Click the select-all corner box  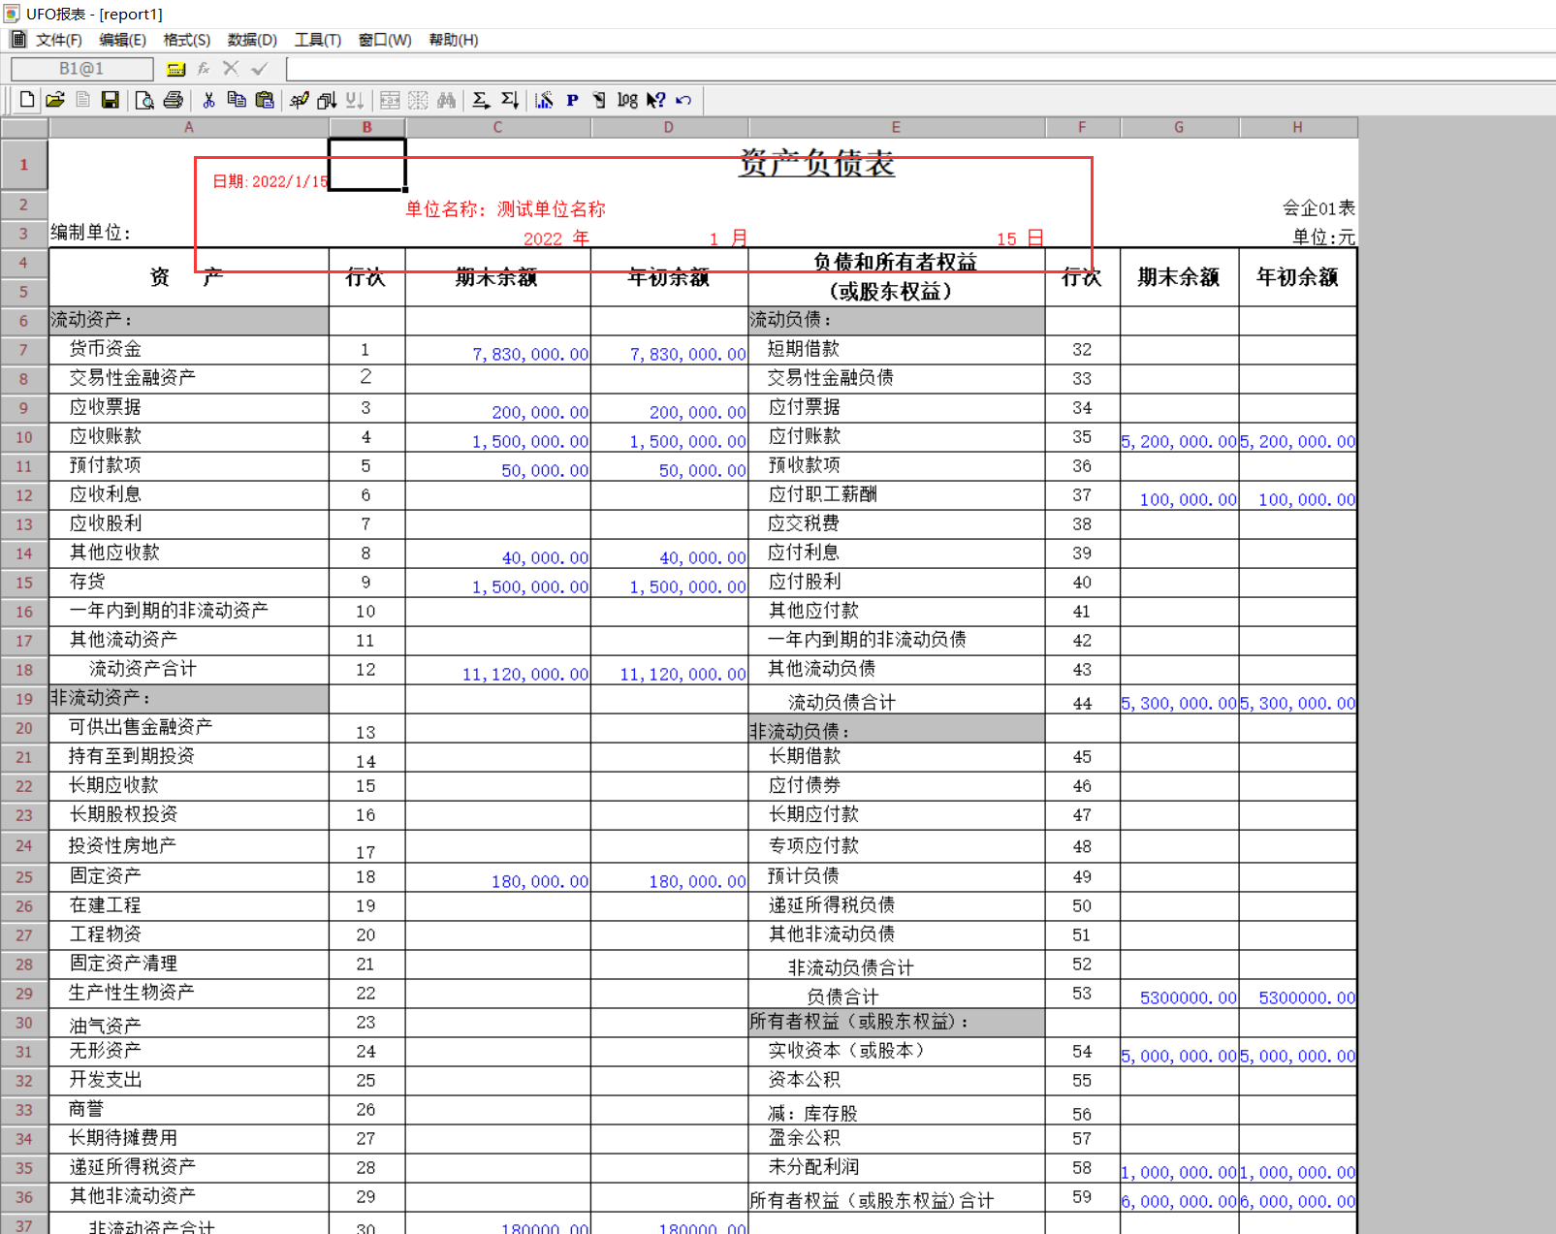[24, 127]
